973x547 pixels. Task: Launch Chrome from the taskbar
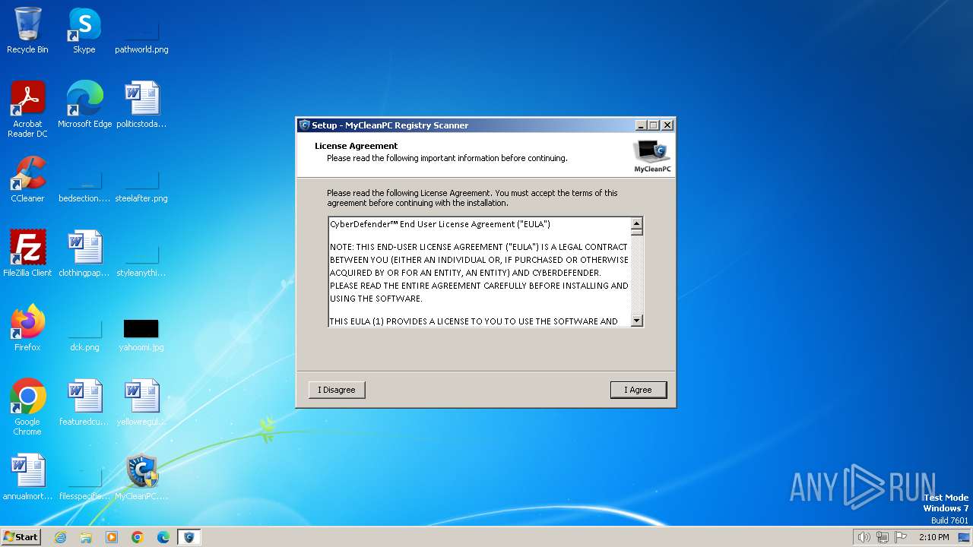point(138,537)
